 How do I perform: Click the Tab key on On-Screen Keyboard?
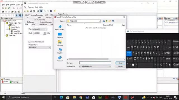(x=128, y=47)
